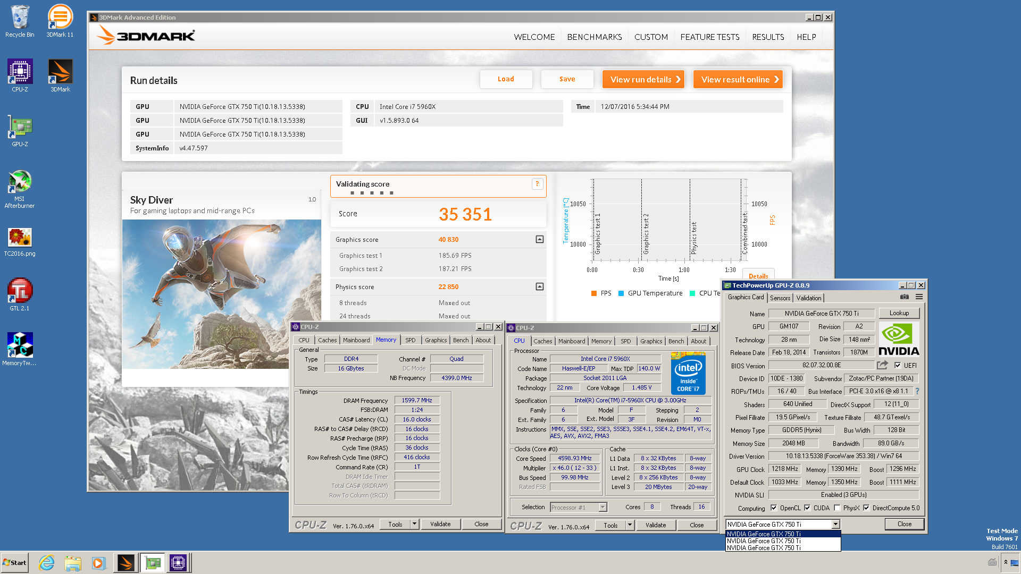Open the GPU selector dropdown in GPU-Z
The height and width of the screenshot is (574, 1021).
tap(836, 524)
